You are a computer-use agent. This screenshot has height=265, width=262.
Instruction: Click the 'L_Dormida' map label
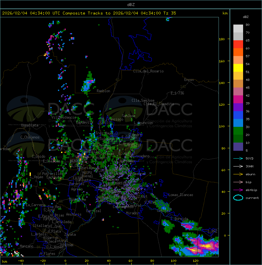179,219
